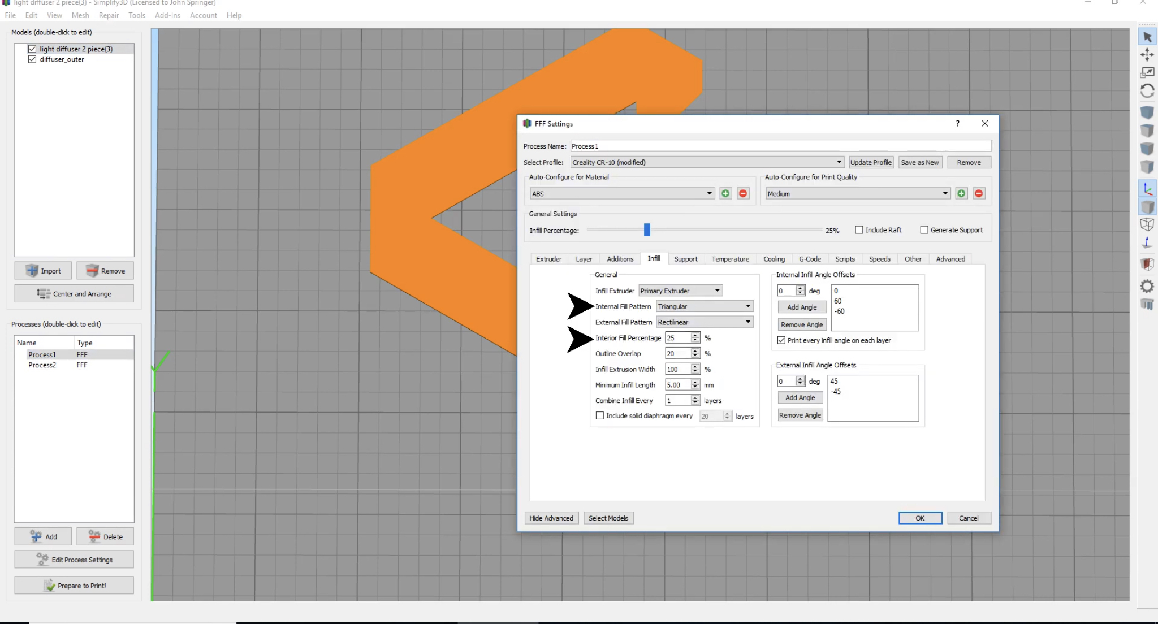Click green plus to add print quality
The image size is (1158, 624).
(x=961, y=193)
